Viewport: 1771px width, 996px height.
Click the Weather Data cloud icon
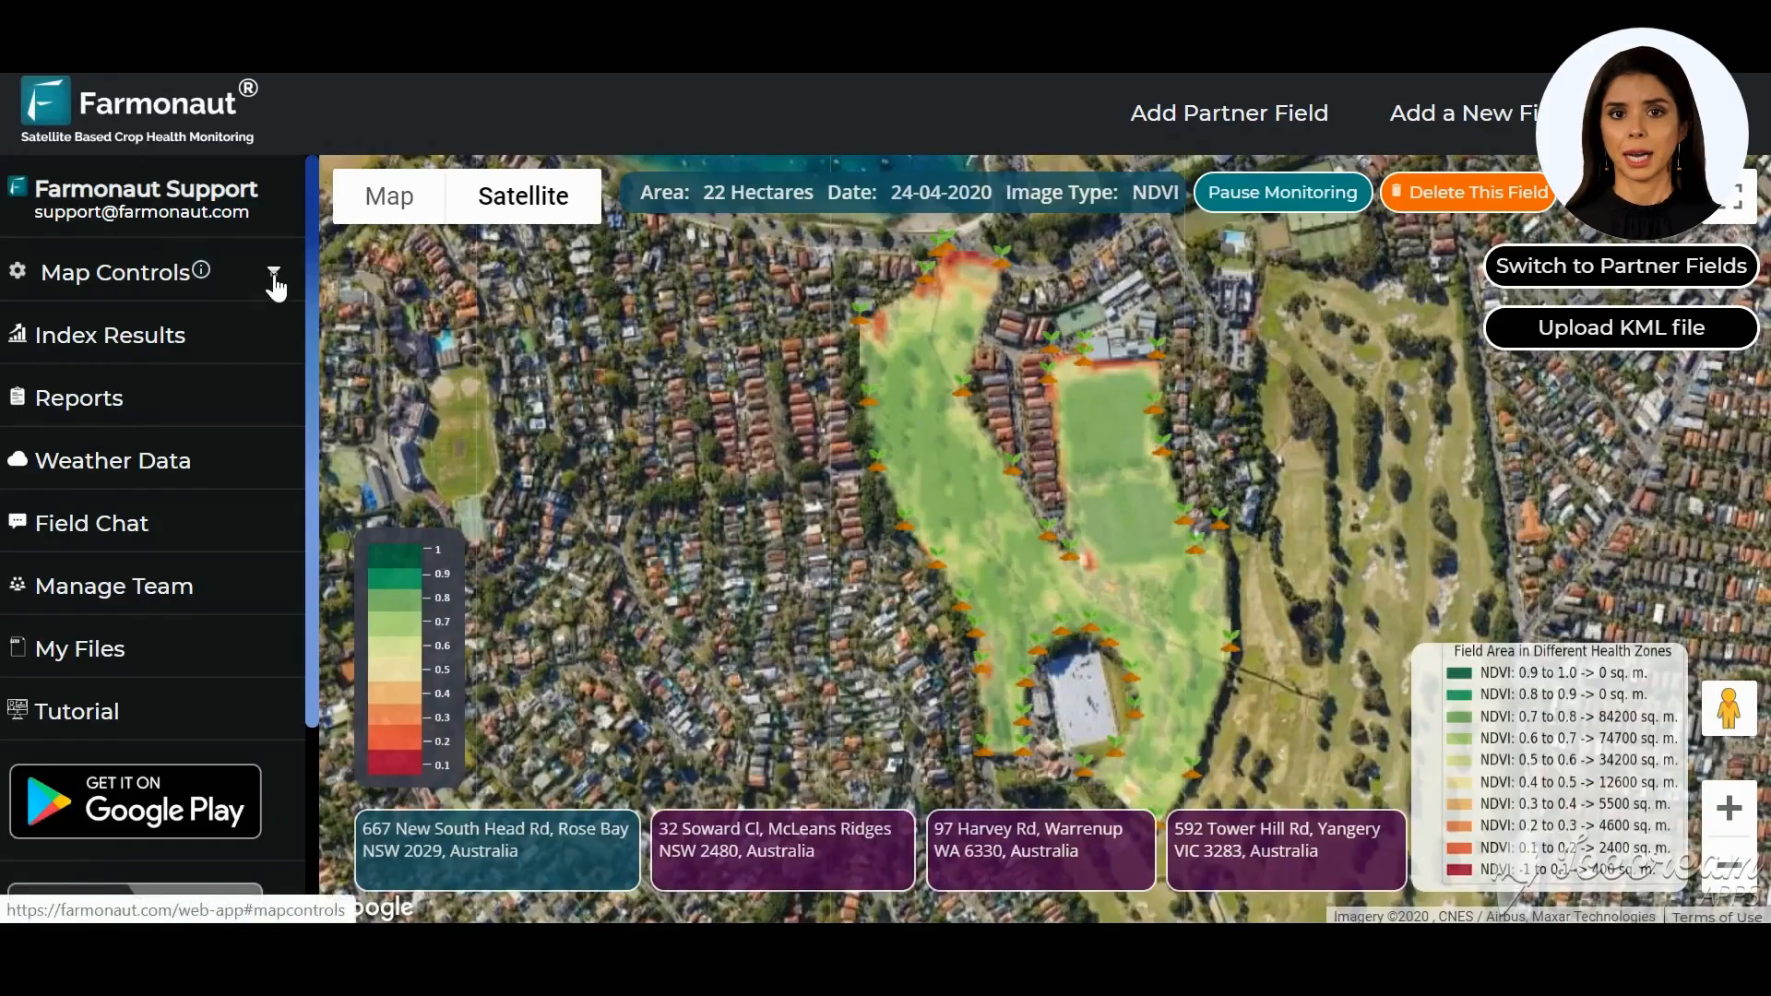click(x=18, y=458)
